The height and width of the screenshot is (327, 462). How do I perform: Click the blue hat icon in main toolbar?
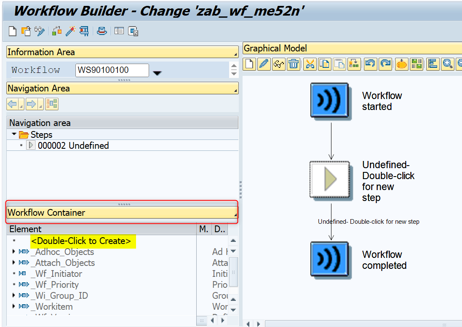(x=101, y=31)
